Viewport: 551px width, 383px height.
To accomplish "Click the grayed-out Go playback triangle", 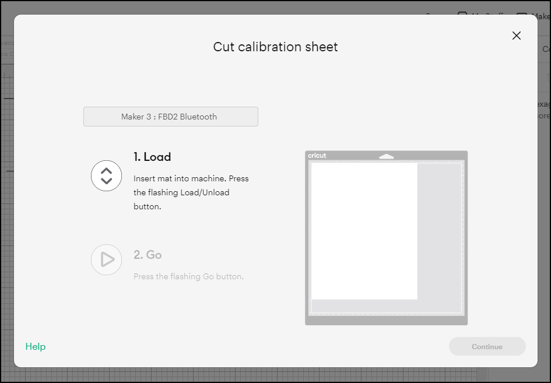I will pos(106,259).
